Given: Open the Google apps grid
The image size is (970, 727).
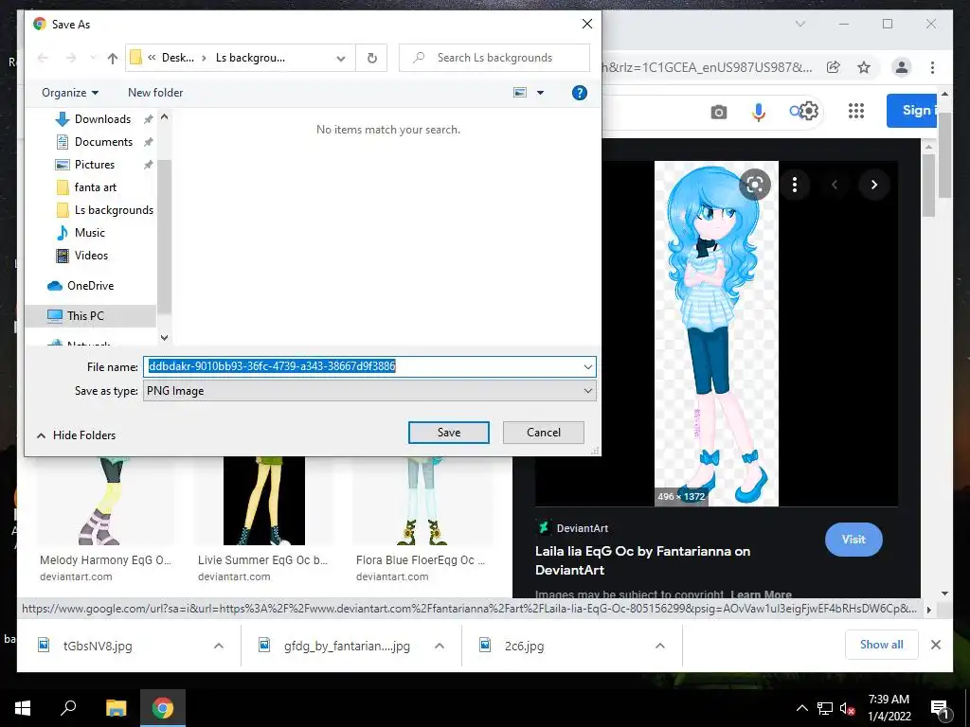Looking at the screenshot, I should coord(856,111).
